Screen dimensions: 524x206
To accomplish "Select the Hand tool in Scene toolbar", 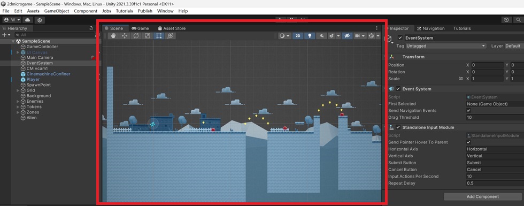I will tap(113, 36).
